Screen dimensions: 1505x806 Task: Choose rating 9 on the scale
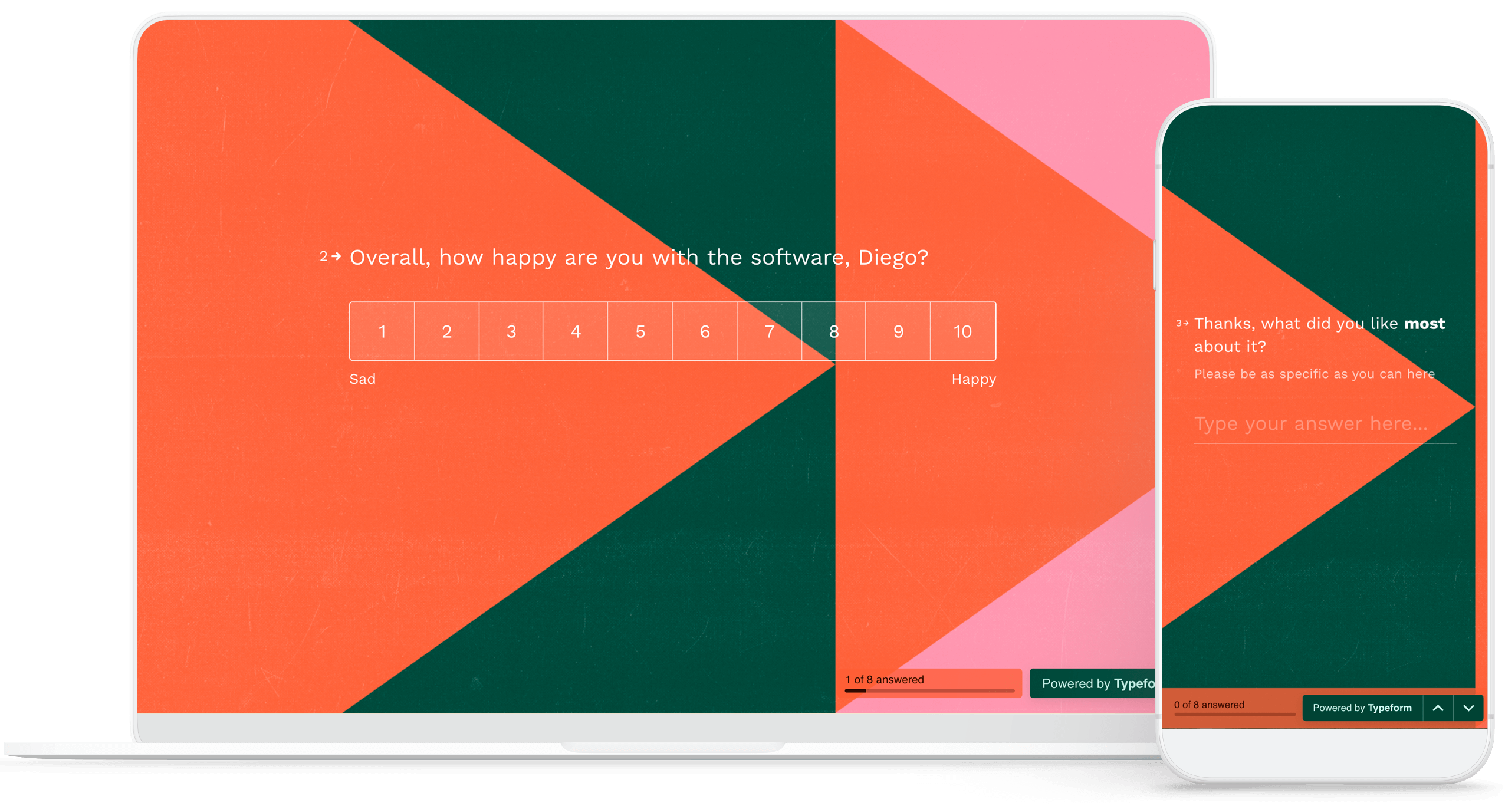tap(898, 331)
